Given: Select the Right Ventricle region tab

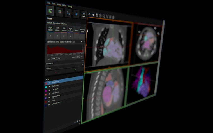Looking at the screenshot, I should tap(70, 30).
